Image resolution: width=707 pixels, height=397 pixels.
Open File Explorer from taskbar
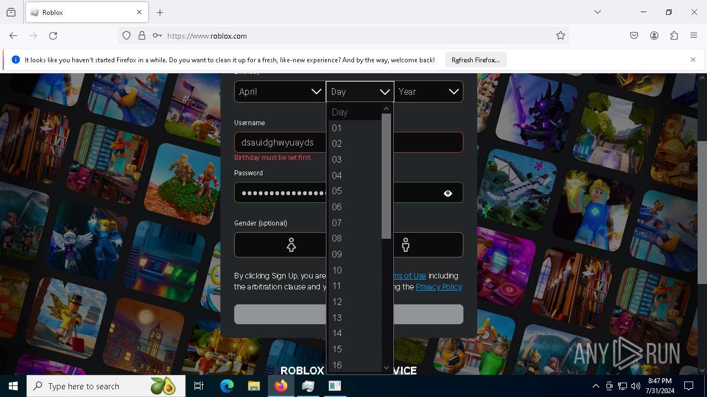click(x=254, y=386)
